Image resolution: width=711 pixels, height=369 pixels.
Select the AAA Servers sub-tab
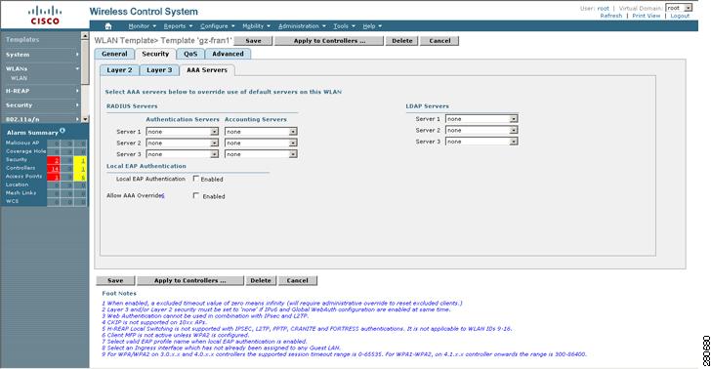(x=207, y=70)
